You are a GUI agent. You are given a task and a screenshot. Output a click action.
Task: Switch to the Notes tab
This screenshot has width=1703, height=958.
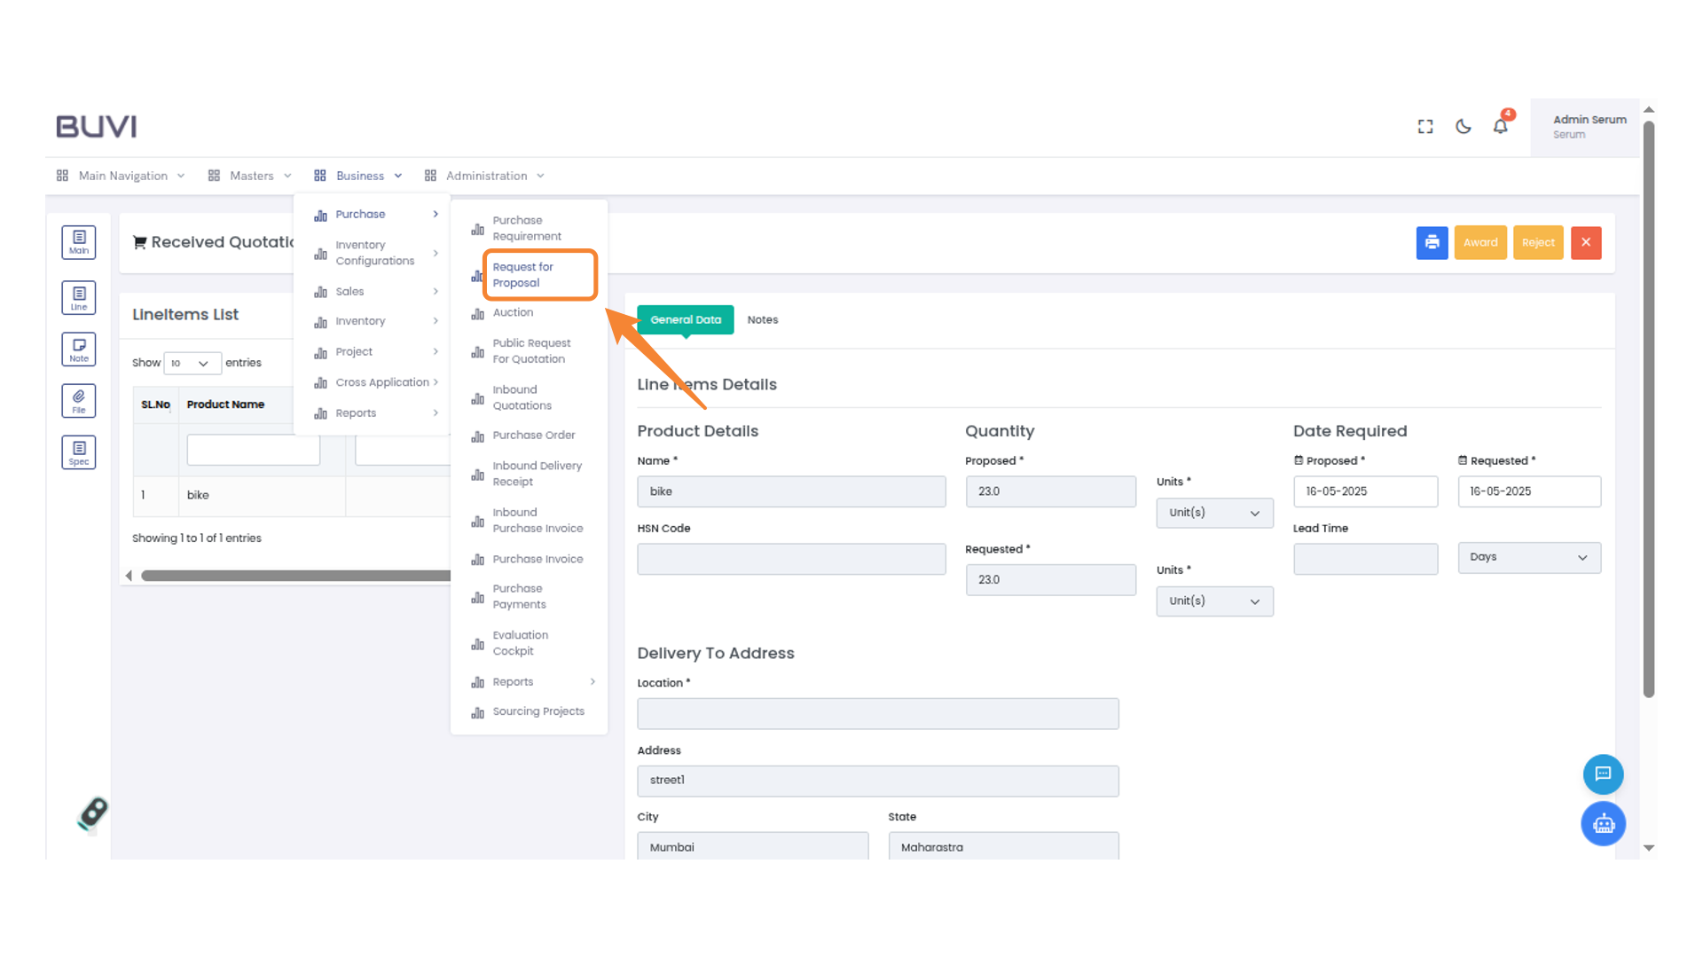point(762,319)
